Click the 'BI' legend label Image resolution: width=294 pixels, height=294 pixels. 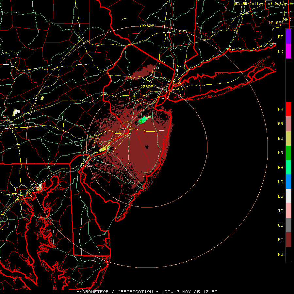pos(280,240)
